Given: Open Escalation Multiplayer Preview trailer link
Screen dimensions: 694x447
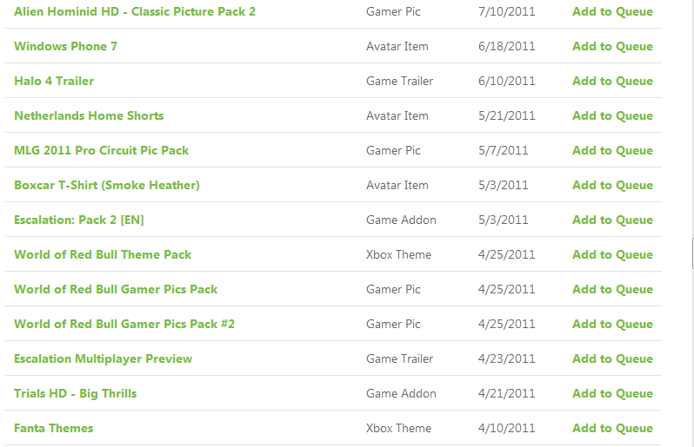Looking at the screenshot, I should pos(103,358).
